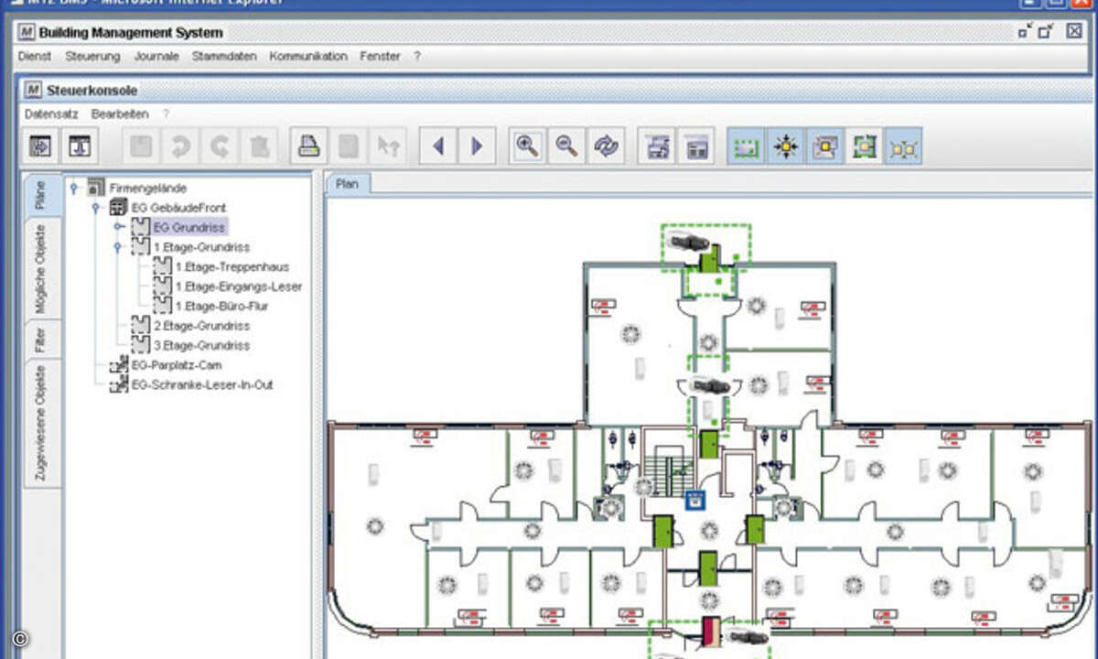Zoom out with the magnifier minus icon

(x=565, y=146)
